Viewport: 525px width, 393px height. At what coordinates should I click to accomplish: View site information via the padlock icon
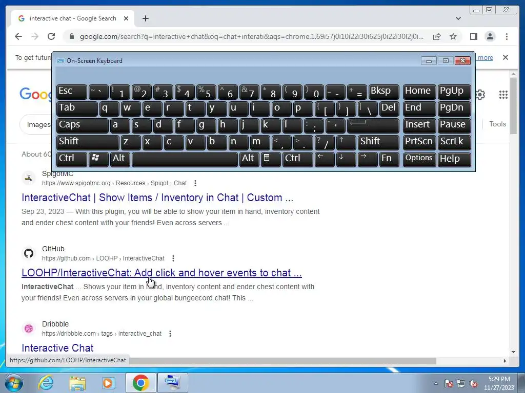point(71,36)
